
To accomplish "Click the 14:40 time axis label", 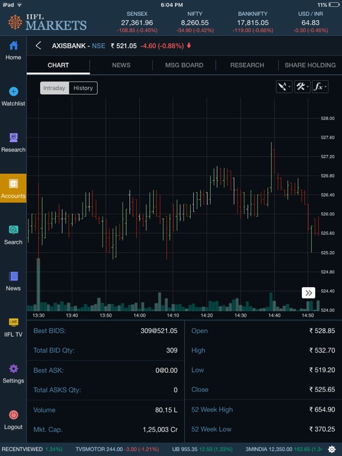I will [x=274, y=315].
